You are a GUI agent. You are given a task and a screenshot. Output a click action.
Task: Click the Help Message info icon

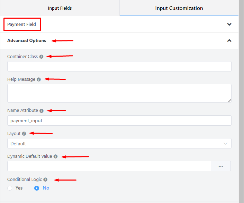coord(39,79)
